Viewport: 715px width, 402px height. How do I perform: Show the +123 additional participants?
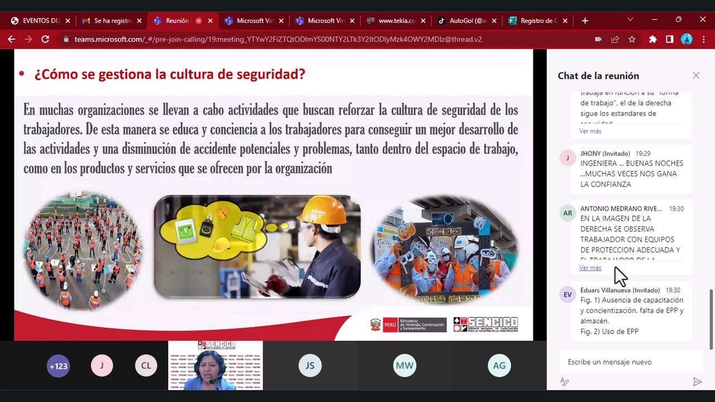(58, 366)
